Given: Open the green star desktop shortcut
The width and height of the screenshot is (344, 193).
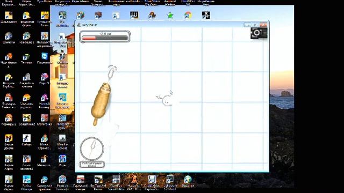Looking at the screenshot, I should click(170, 16).
